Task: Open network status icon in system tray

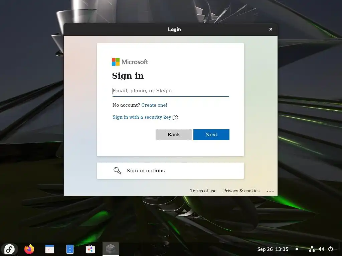Action: tap(312, 249)
